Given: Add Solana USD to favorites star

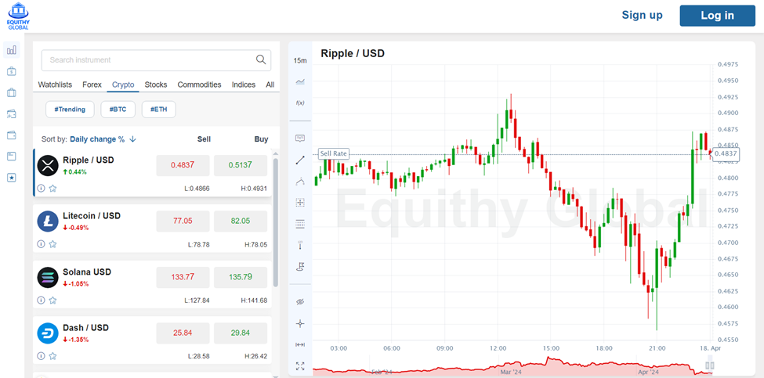Looking at the screenshot, I should click(x=53, y=300).
